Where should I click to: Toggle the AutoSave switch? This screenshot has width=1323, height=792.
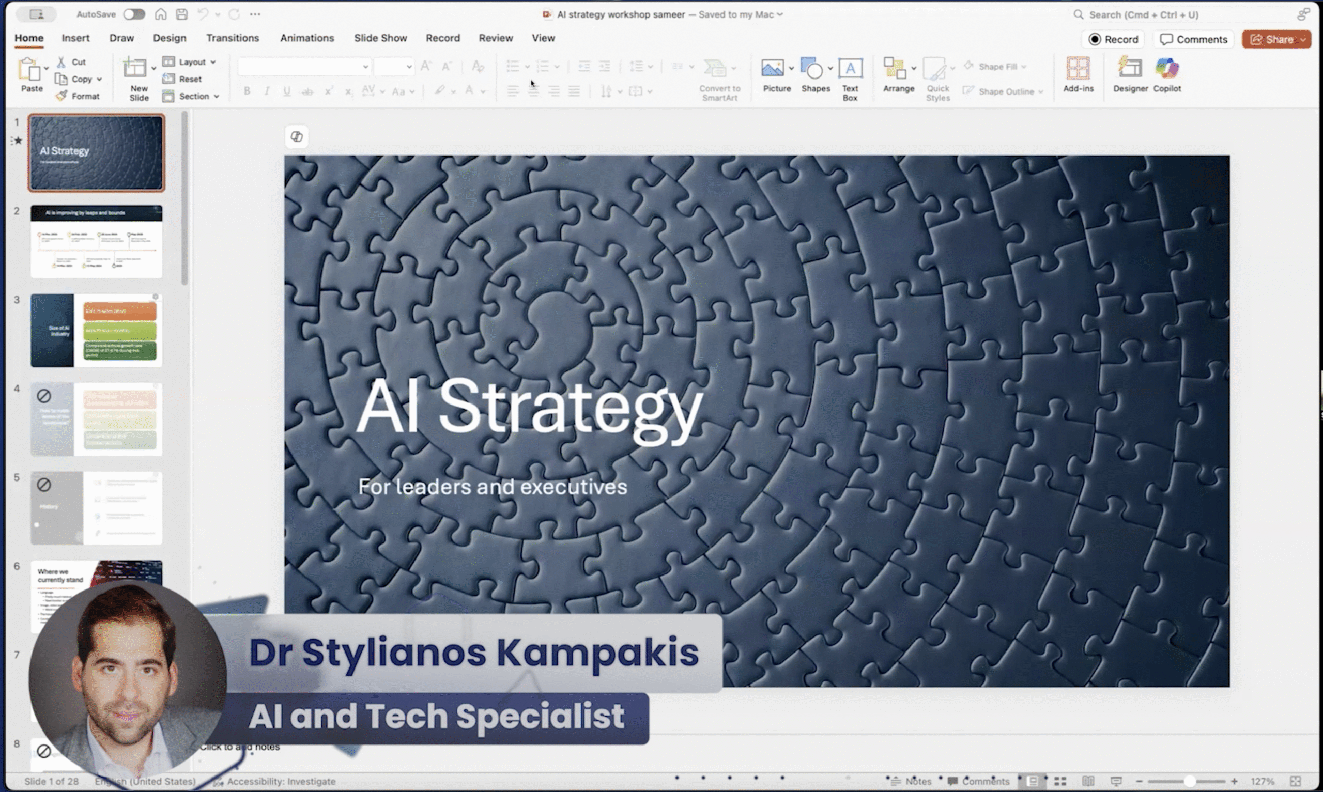click(x=134, y=14)
